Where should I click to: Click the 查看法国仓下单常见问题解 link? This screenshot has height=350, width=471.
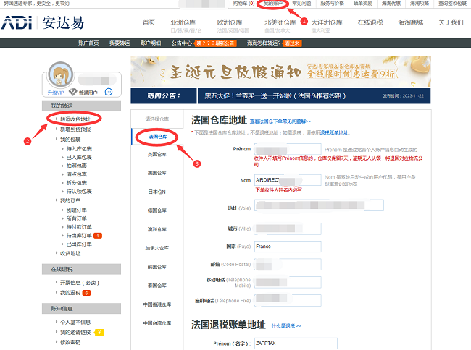(280, 121)
